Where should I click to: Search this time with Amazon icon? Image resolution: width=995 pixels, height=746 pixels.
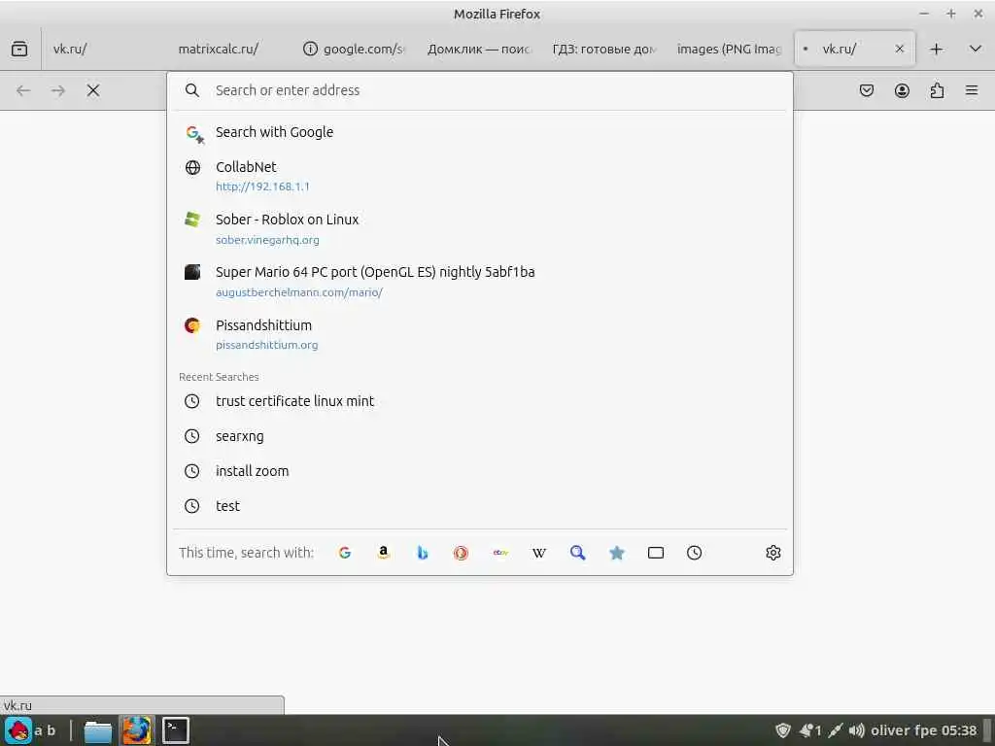click(x=383, y=553)
